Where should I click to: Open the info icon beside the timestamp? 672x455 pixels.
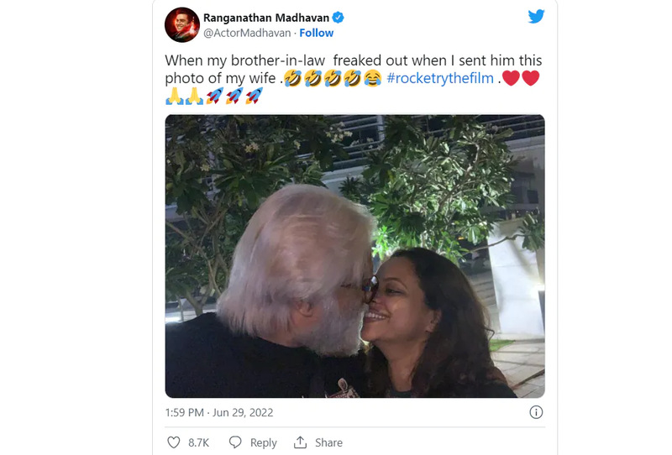click(536, 412)
